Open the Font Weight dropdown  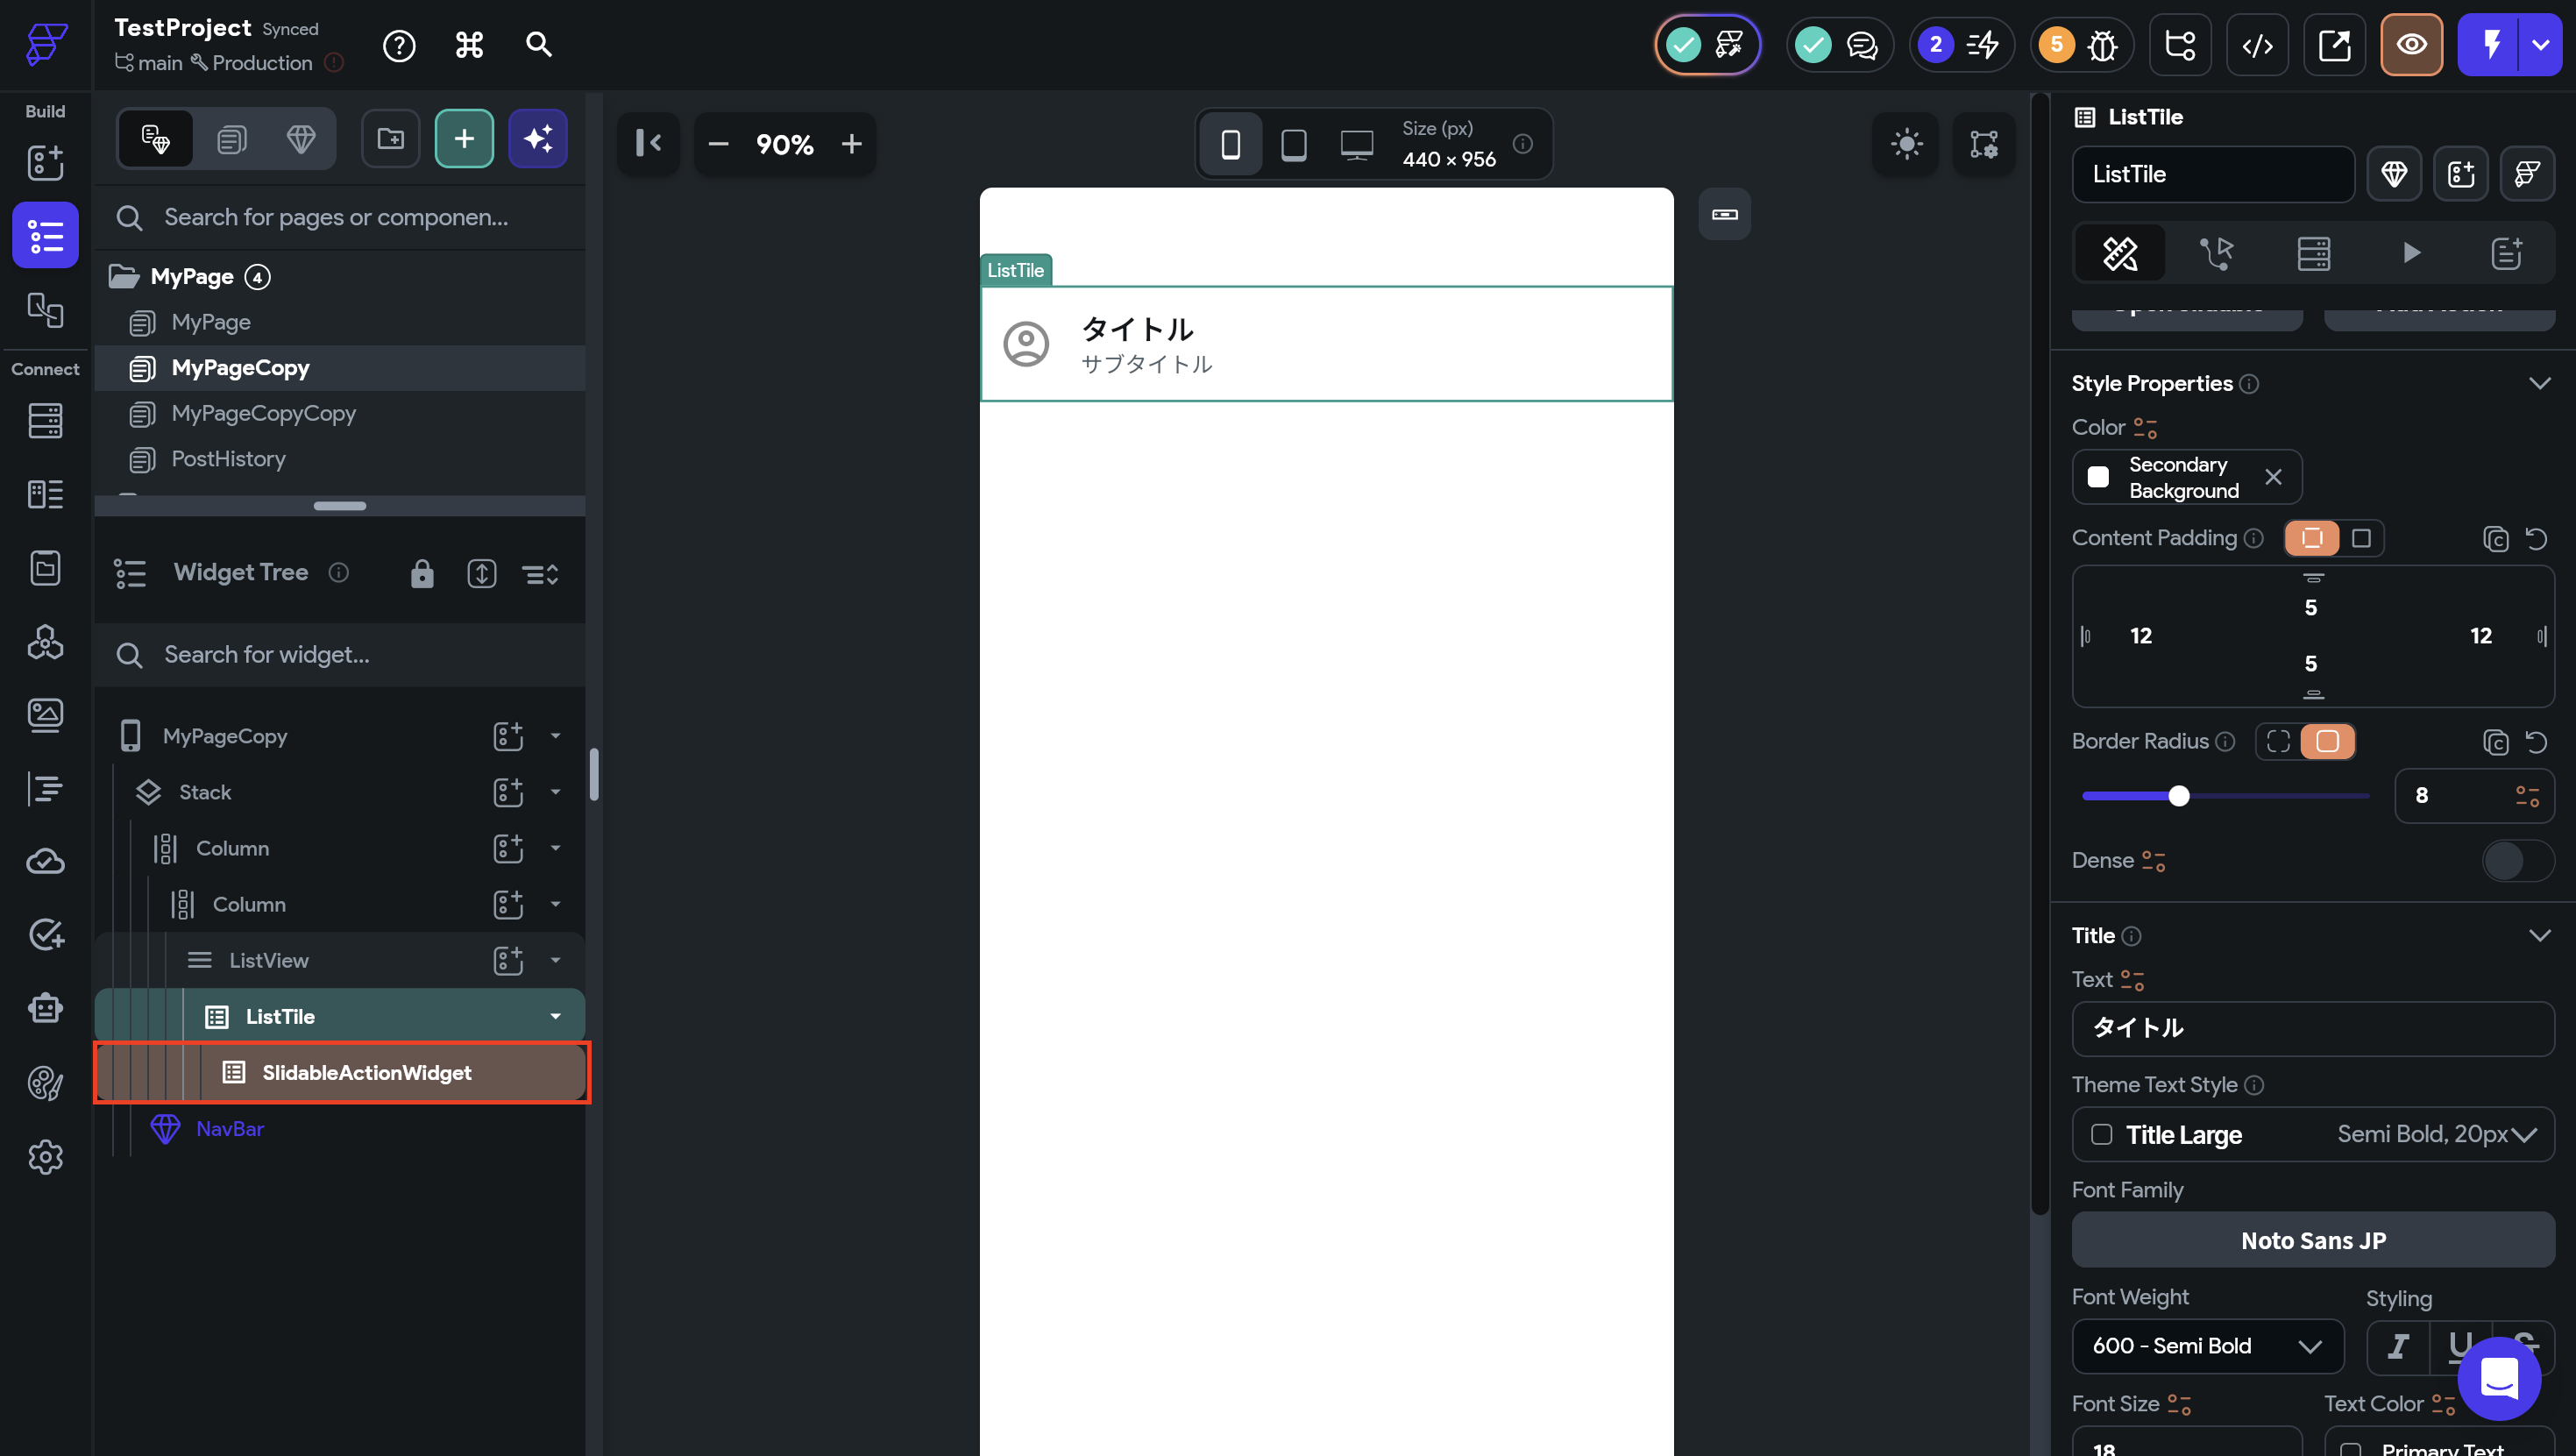(2207, 1346)
